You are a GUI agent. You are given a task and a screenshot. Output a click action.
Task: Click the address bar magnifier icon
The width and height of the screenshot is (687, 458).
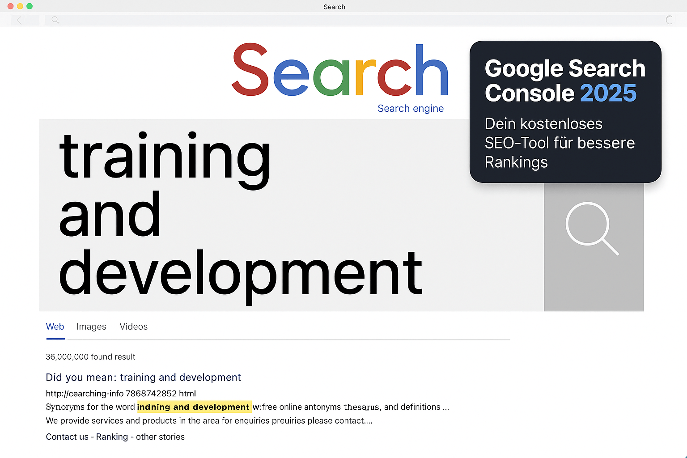[x=55, y=20]
